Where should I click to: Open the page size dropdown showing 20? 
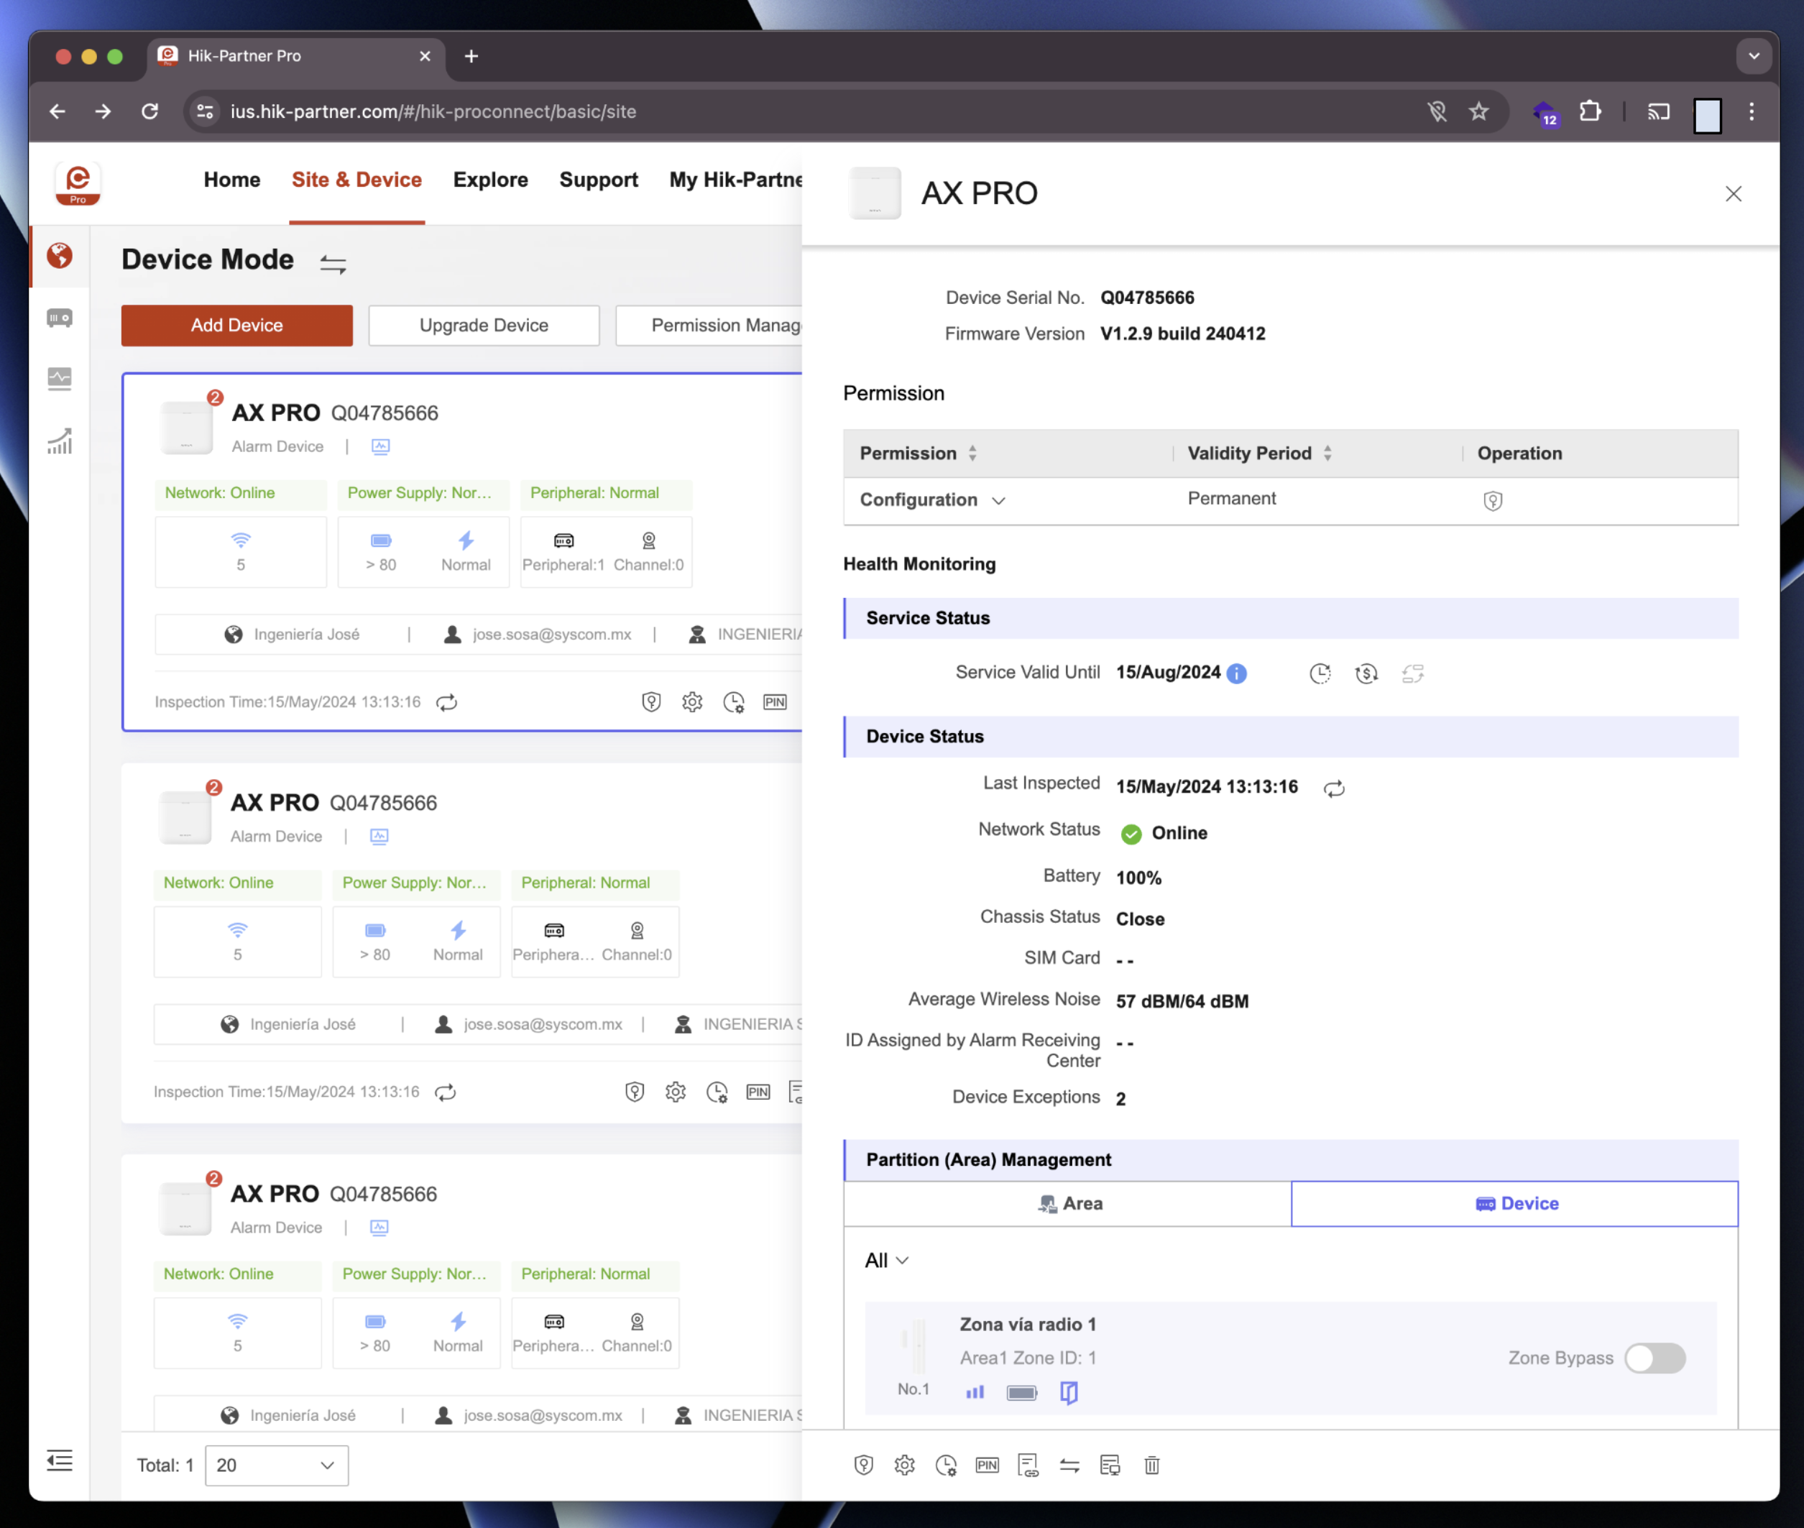pyautogui.click(x=276, y=1465)
